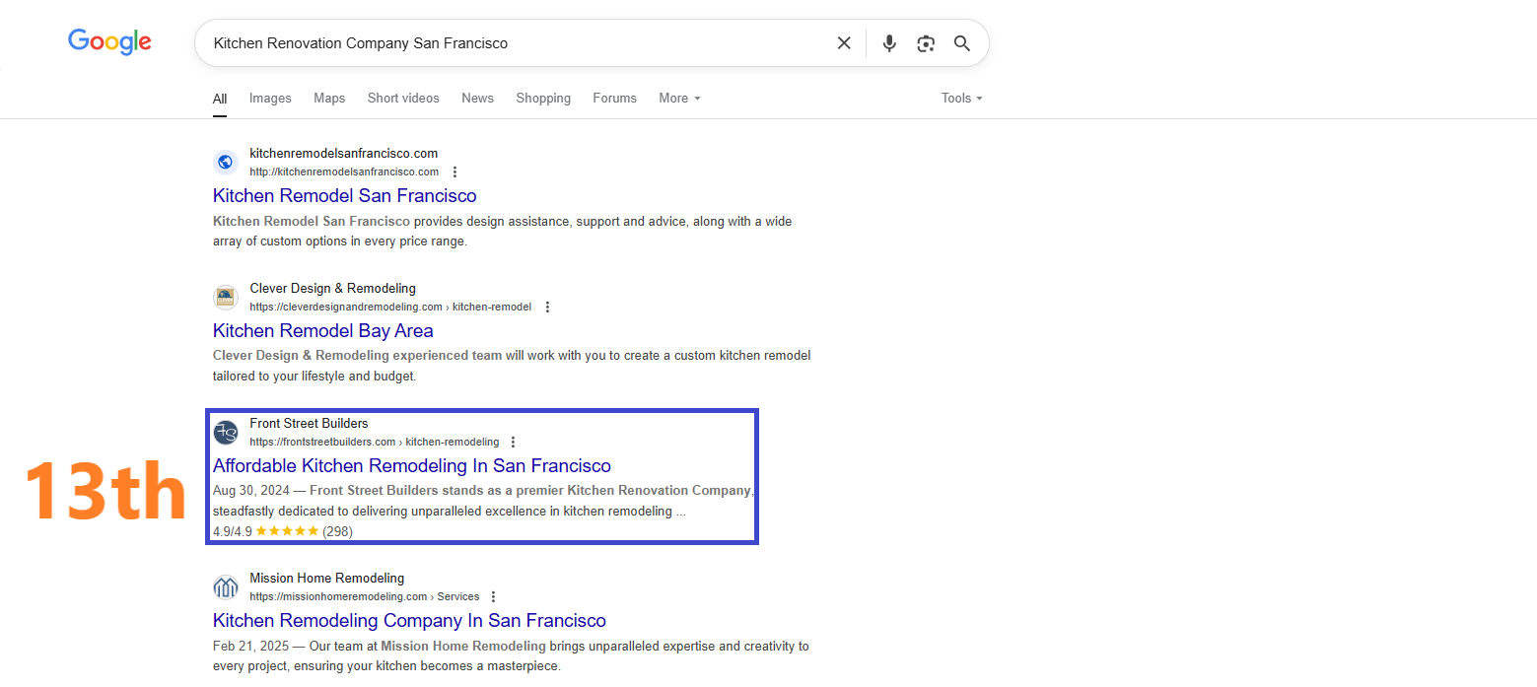1537x687 pixels.
Task: Click the Mission Home Remodeling site name
Action: tap(327, 578)
